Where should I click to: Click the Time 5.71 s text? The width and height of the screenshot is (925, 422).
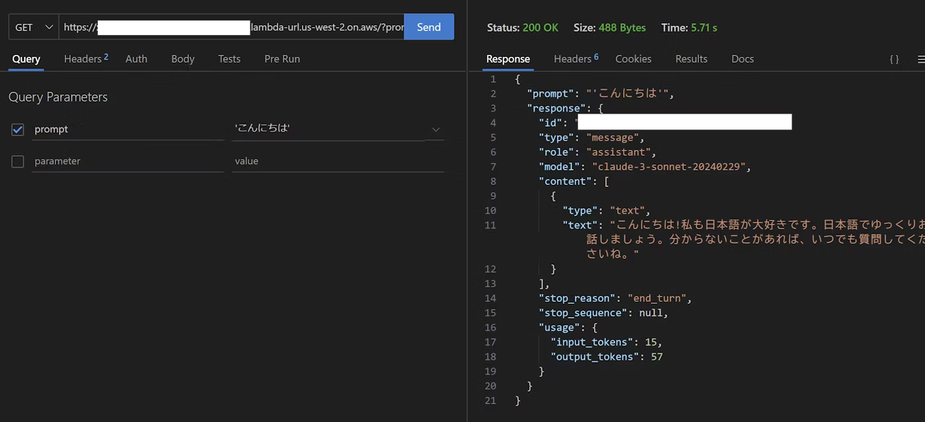[x=688, y=28]
